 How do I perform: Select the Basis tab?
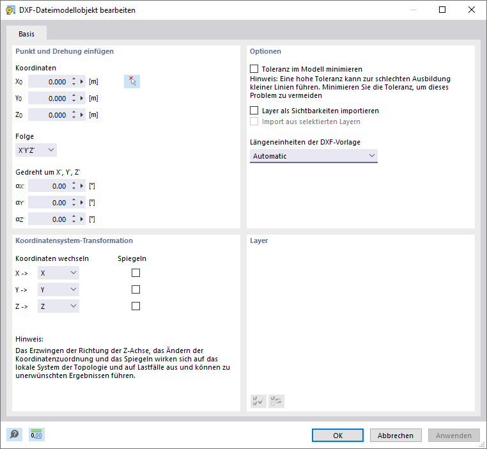26,33
